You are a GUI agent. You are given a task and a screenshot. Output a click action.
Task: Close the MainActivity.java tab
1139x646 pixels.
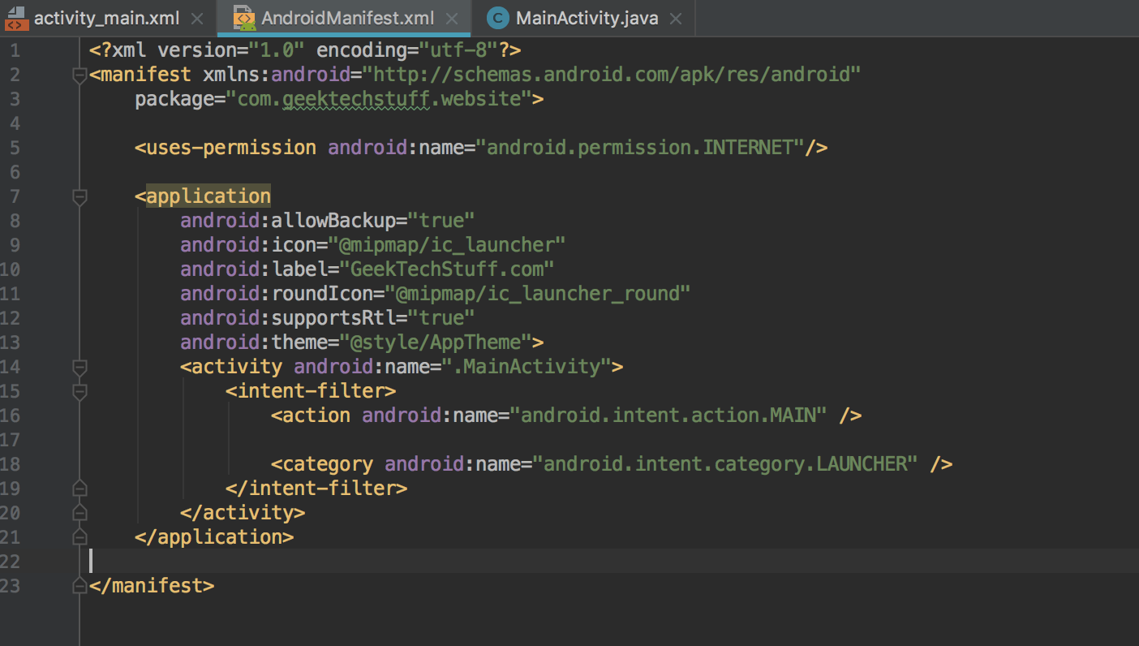click(676, 17)
